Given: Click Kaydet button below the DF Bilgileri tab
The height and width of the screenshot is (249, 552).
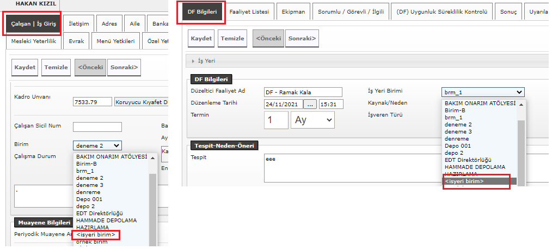Looking at the screenshot, I should [201, 39].
